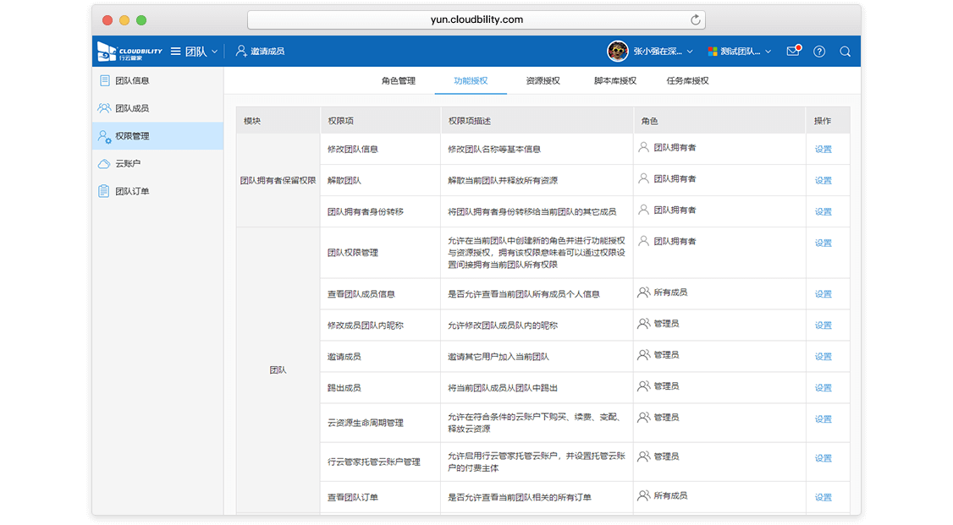
Task: Switch to the 资源授权 tab
Action: (543, 81)
